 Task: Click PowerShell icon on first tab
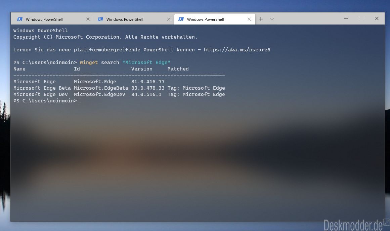pyautogui.click(x=19, y=19)
